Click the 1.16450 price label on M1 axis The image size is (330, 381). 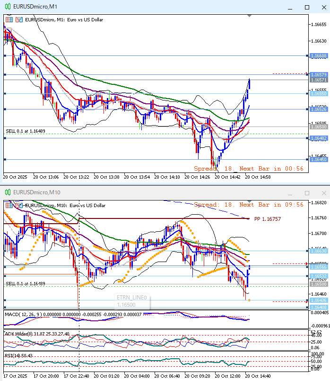point(319,159)
